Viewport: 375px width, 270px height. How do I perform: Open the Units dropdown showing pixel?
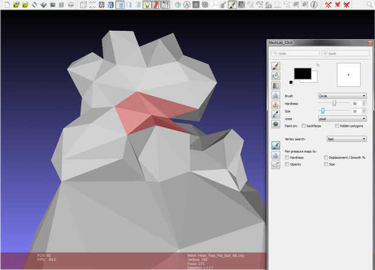(342, 118)
